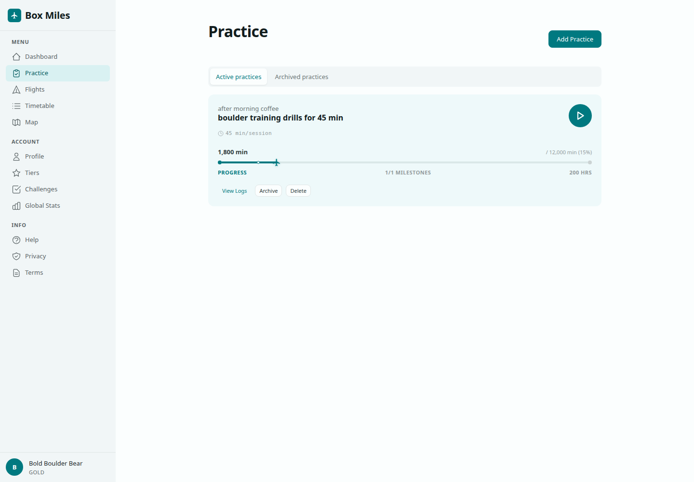Click the Flights triangle icon
This screenshot has height=482, width=694.
(x=16, y=90)
